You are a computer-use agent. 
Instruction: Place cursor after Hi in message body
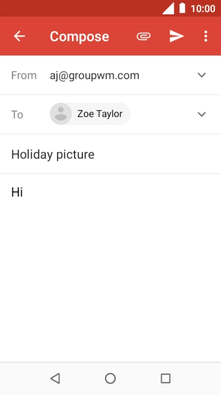tap(24, 192)
